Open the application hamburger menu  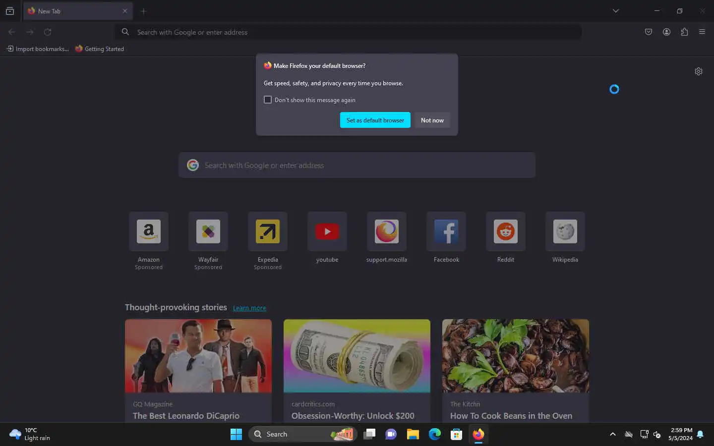[702, 32]
